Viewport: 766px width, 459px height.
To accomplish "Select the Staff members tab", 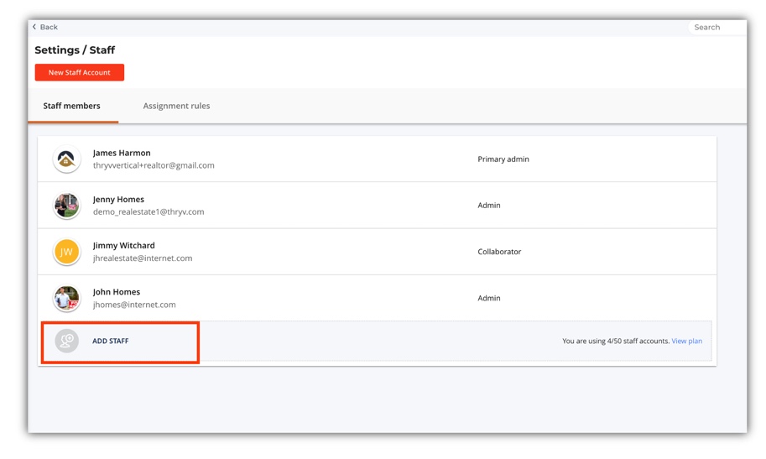I will click(x=72, y=106).
